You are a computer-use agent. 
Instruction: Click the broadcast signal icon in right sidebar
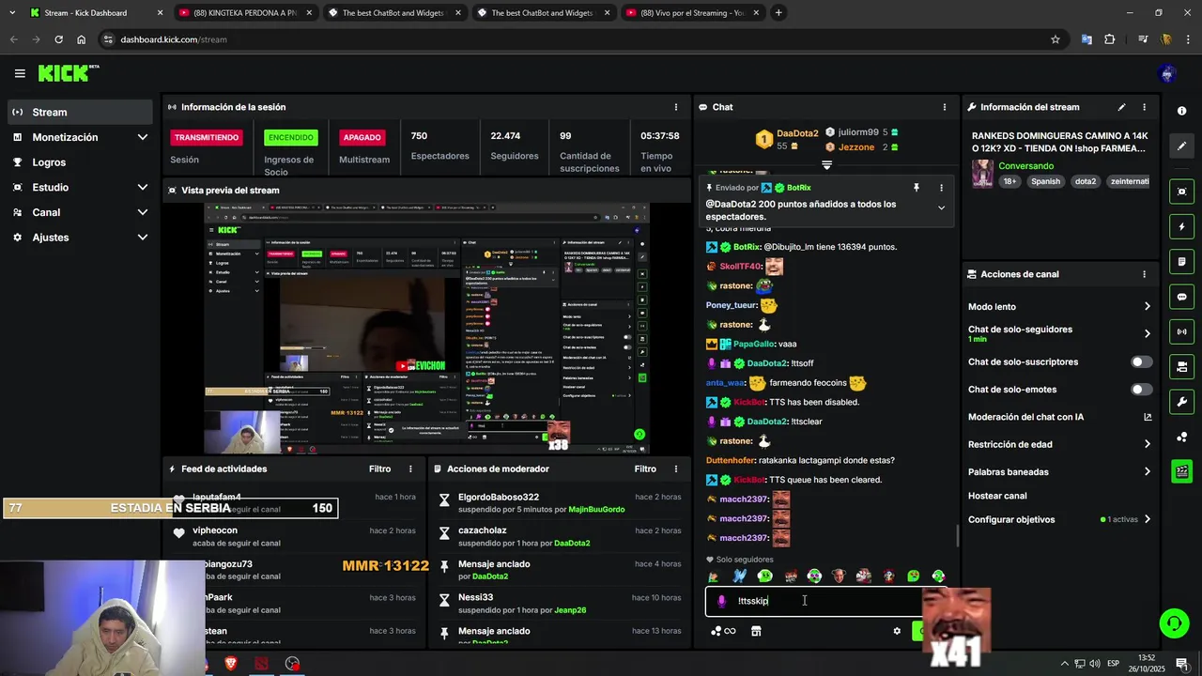[1181, 331]
